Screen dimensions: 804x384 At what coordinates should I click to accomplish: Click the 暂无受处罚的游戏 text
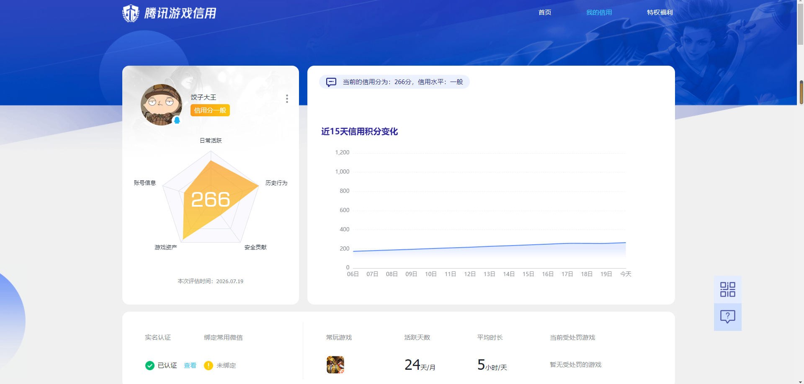coord(575,365)
